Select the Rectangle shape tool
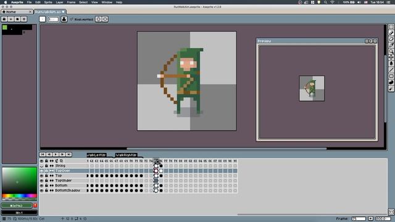The image size is (395, 222). pyautogui.click(x=391, y=76)
